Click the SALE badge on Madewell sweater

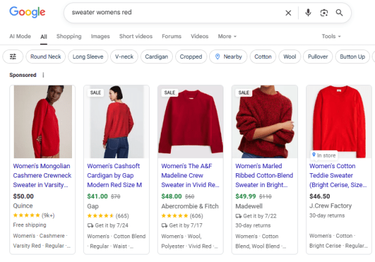(244, 93)
